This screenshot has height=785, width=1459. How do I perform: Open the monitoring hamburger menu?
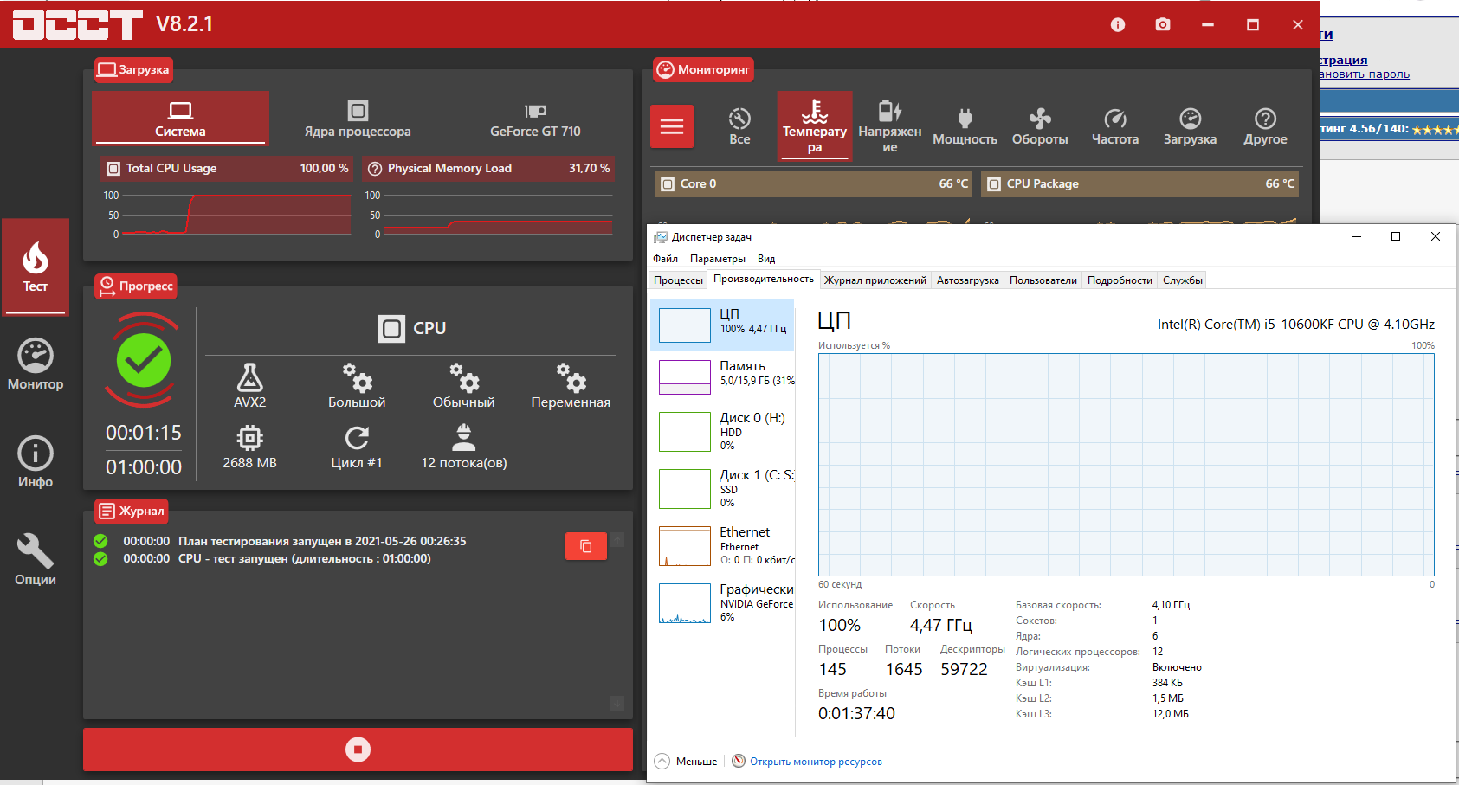pyautogui.click(x=672, y=126)
